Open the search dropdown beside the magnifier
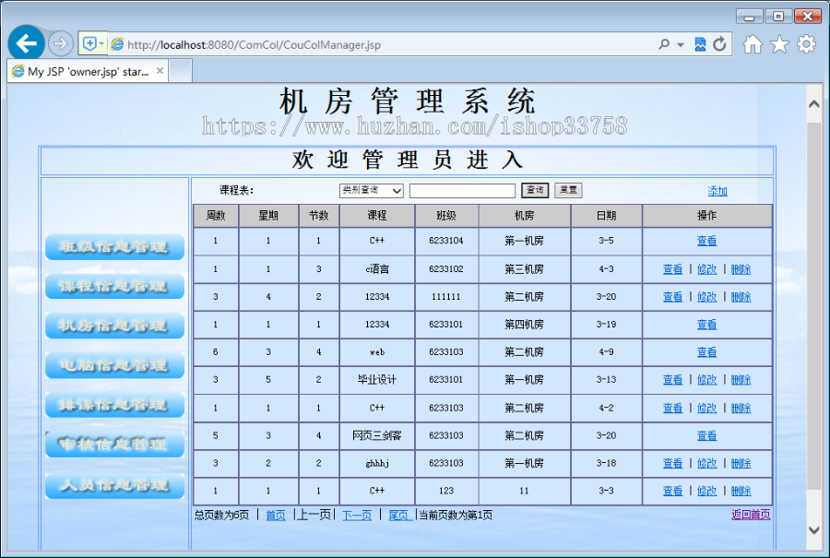Viewport: 830px width, 558px height. pyautogui.click(x=680, y=43)
